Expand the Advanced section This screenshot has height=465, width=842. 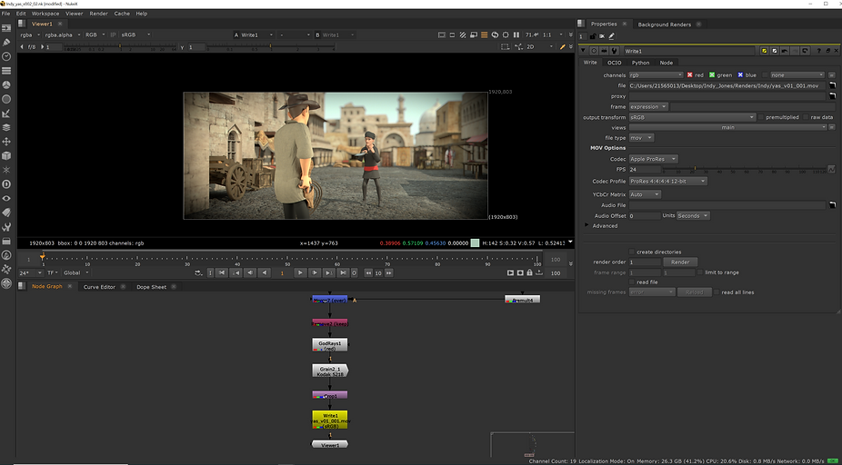[586, 226]
